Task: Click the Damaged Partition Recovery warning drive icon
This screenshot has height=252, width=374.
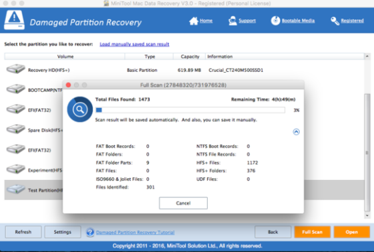Action: pos(14,20)
